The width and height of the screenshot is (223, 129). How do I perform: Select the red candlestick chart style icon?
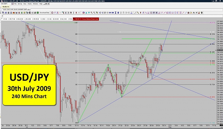76,13
